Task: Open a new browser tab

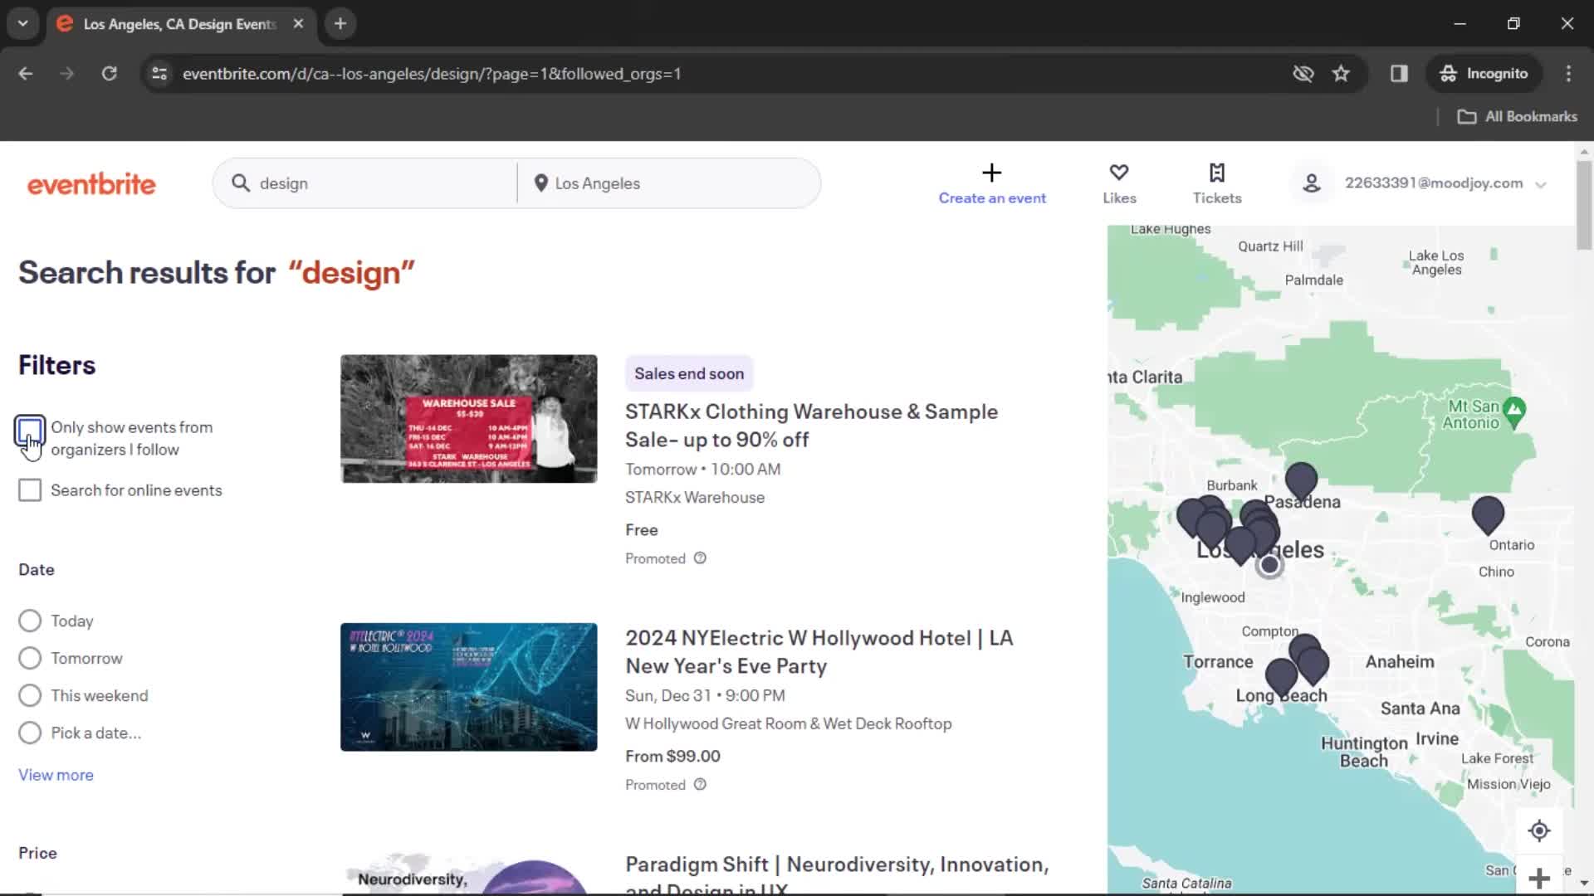Action: 340,24
